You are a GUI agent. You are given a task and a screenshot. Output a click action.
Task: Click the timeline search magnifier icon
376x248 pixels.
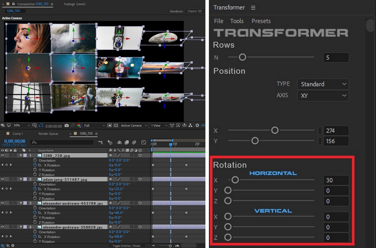coord(34,142)
